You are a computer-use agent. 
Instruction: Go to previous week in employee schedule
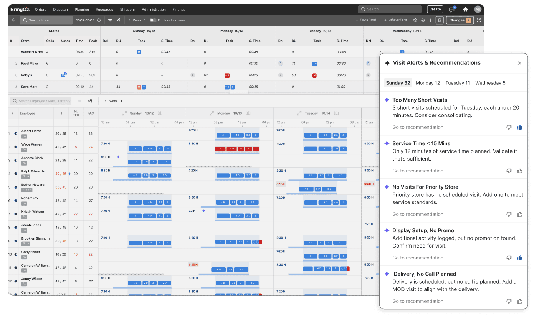coord(106,101)
